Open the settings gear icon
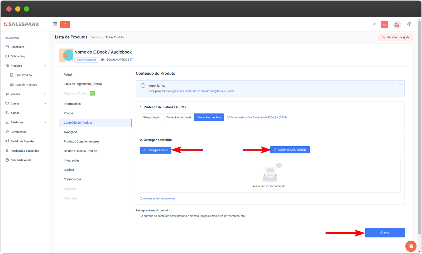 click(x=409, y=24)
